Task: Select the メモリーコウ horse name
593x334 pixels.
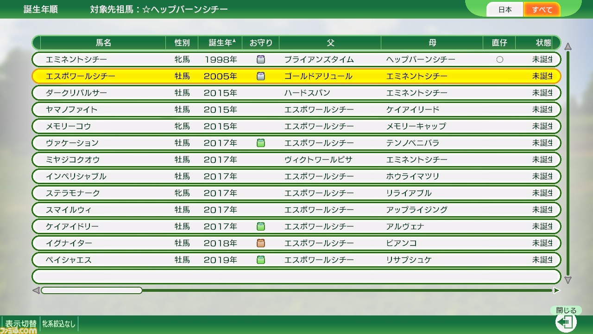Action: coord(68,126)
